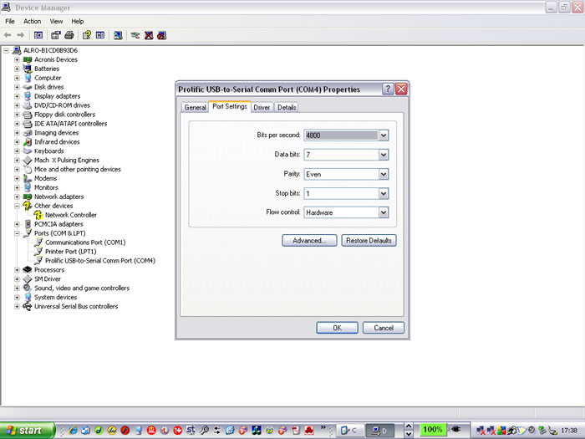Click the quick launch overflow chevron
The image size is (585, 439).
[323, 427]
